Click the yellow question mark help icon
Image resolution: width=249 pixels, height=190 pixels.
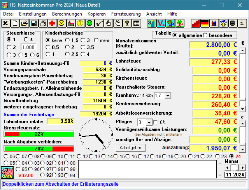127,23
